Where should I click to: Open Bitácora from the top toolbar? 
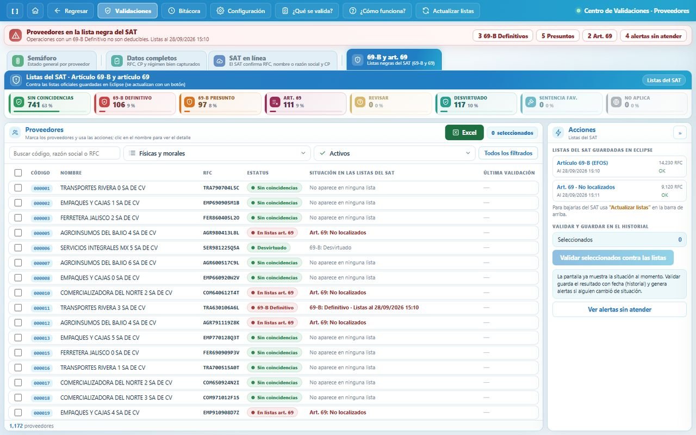pos(184,11)
